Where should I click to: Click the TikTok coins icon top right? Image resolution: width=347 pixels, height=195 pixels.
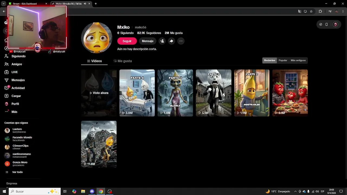point(321,24)
